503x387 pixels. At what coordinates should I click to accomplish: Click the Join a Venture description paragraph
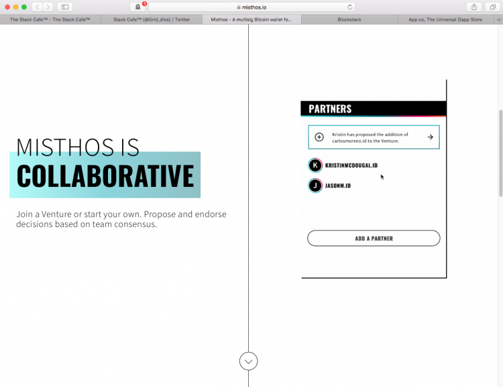pos(121,219)
